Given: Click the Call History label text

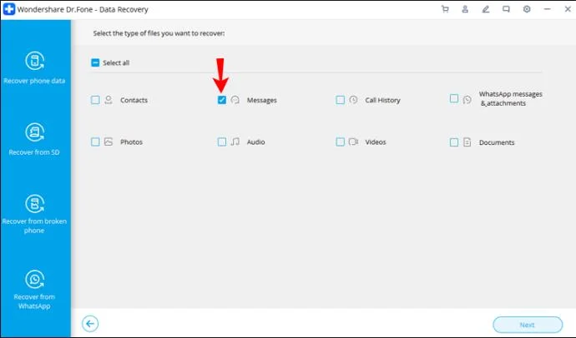Looking at the screenshot, I should pyautogui.click(x=382, y=100).
